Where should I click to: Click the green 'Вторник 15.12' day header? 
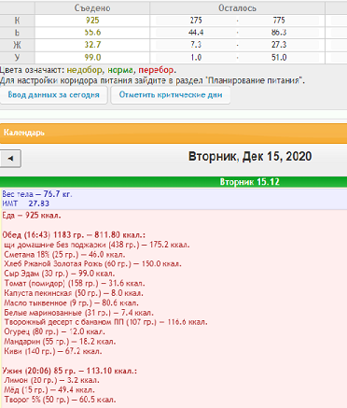[x=173, y=182]
